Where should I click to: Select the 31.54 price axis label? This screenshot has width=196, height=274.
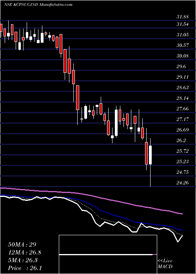click(x=183, y=24)
